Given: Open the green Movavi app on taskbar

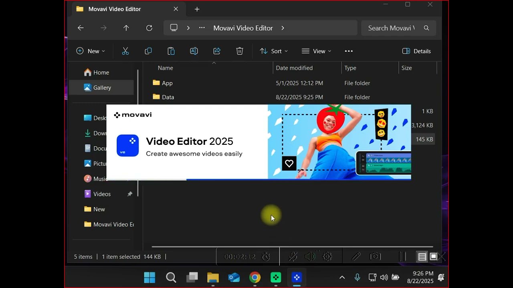Looking at the screenshot, I should [x=276, y=277].
